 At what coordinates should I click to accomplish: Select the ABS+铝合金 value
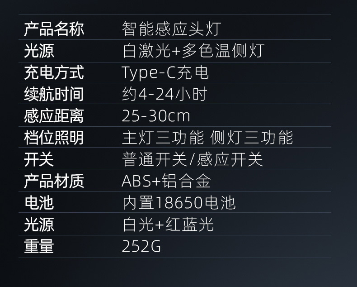point(166,181)
